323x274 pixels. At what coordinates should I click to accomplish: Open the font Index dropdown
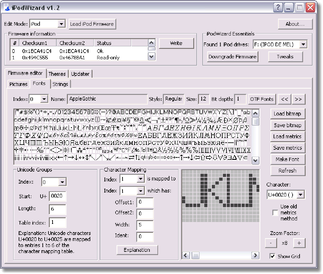(x=44, y=99)
